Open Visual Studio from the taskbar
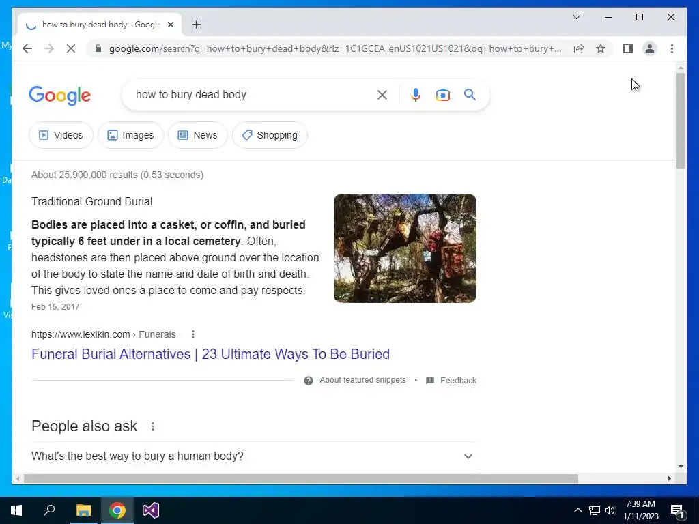Screen dimensions: 699x524 coord(151,510)
